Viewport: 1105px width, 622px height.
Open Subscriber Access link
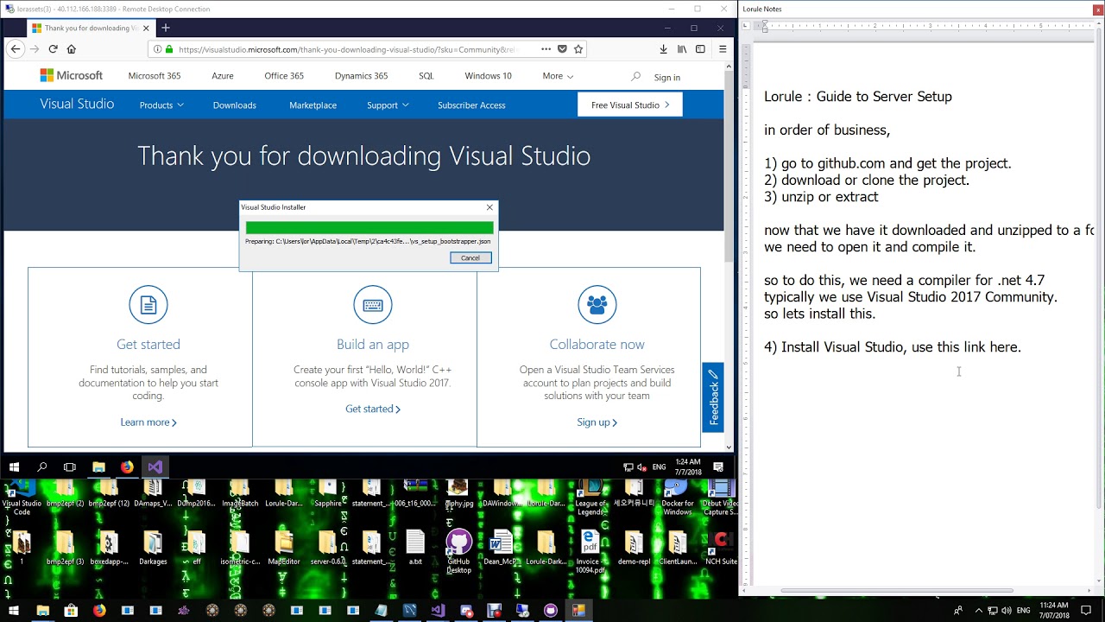(471, 105)
